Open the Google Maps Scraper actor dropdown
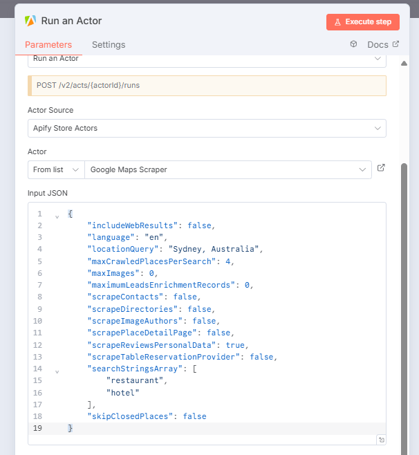The image size is (419, 455). 228,169
